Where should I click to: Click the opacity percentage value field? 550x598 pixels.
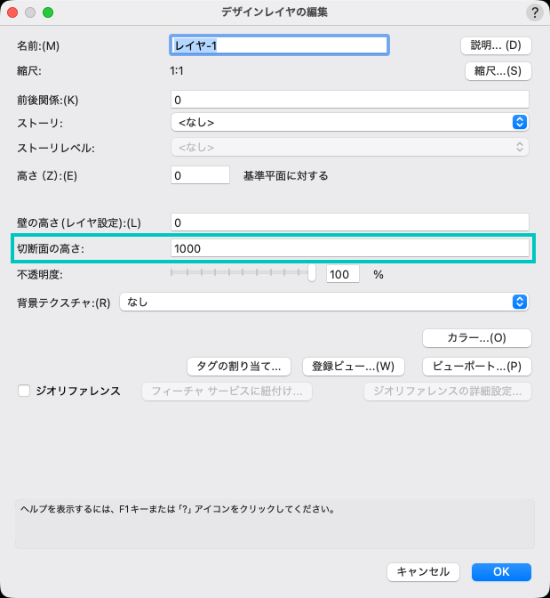click(x=342, y=275)
